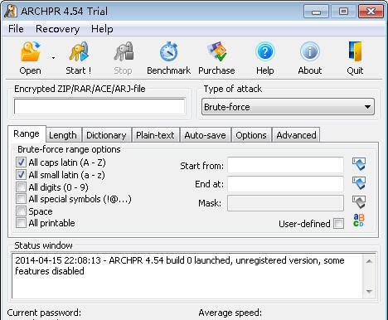This screenshot has width=388, height=320.
Task: Clear the End at field with its icon
Action: [359, 183]
